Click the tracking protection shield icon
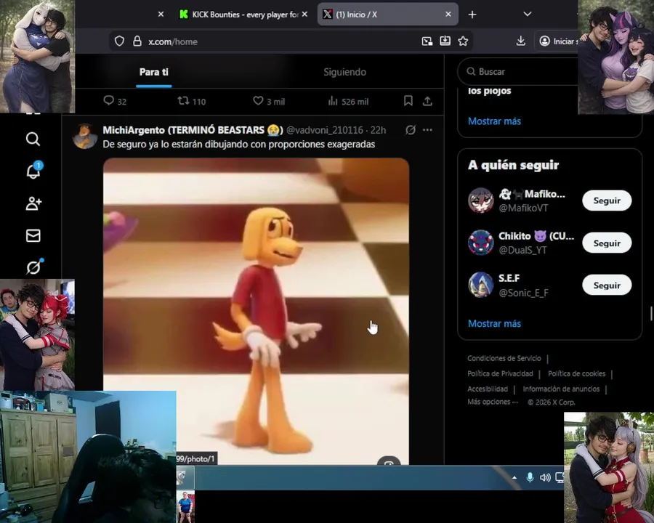The image size is (654, 523). [120, 41]
